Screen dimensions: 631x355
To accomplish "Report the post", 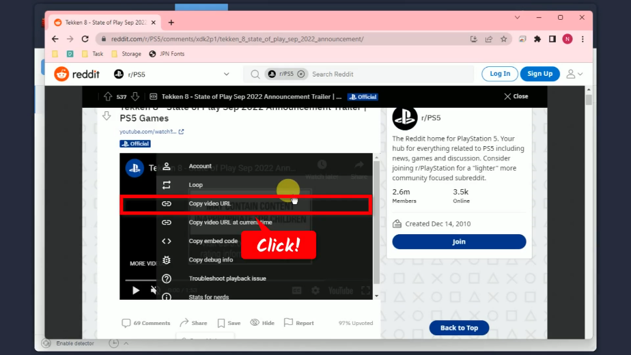I will (x=298, y=323).
